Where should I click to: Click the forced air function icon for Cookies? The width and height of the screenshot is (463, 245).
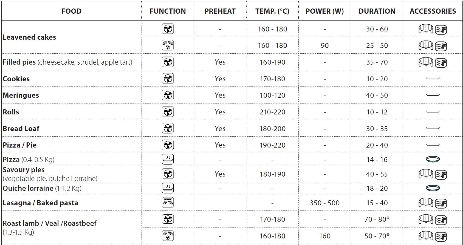tap(168, 79)
